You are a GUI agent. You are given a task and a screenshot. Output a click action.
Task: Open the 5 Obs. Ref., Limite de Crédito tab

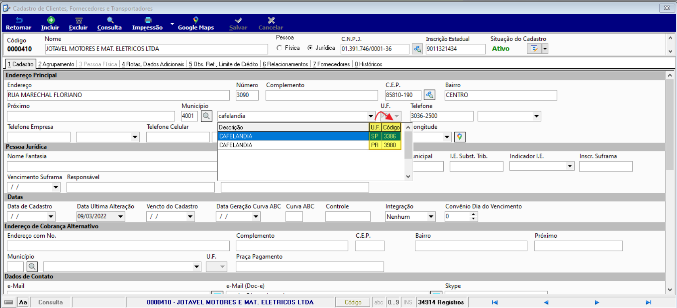tap(223, 64)
